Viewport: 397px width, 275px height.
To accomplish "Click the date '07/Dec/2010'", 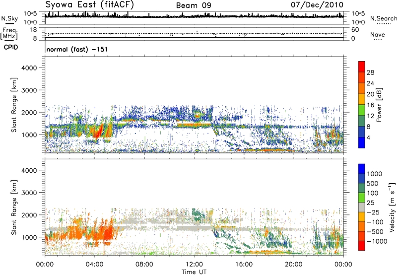I will (x=317, y=5).
